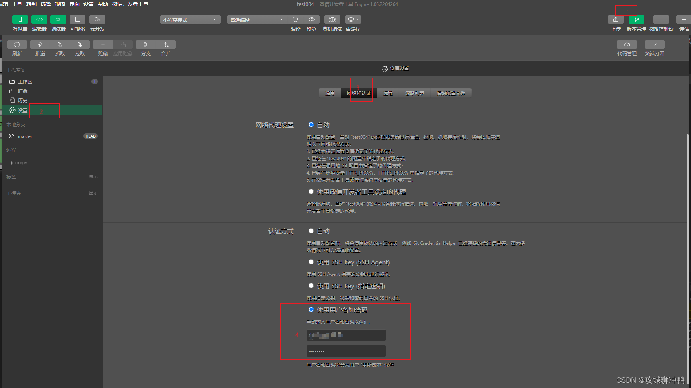
Task: Show the 标签 tags section
Action: pos(93,177)
